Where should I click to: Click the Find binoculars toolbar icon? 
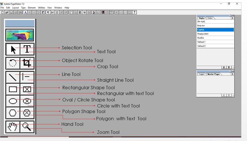point(20,12)
